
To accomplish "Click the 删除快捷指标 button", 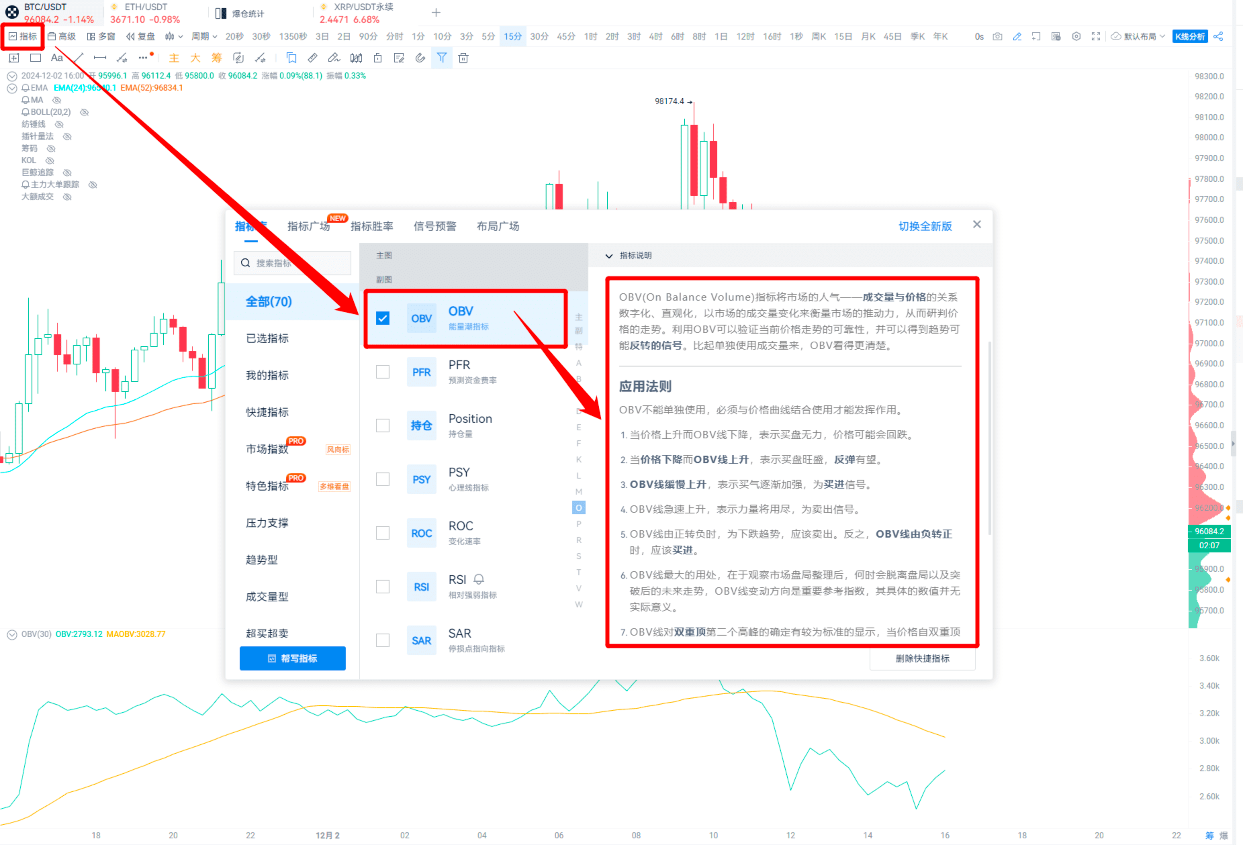I will click(922, 658).
